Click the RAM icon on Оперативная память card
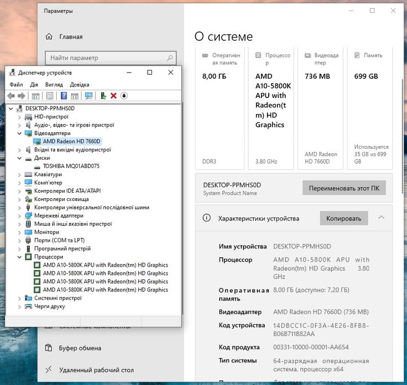The image size is (407, 385). click(x=205, y=55)
